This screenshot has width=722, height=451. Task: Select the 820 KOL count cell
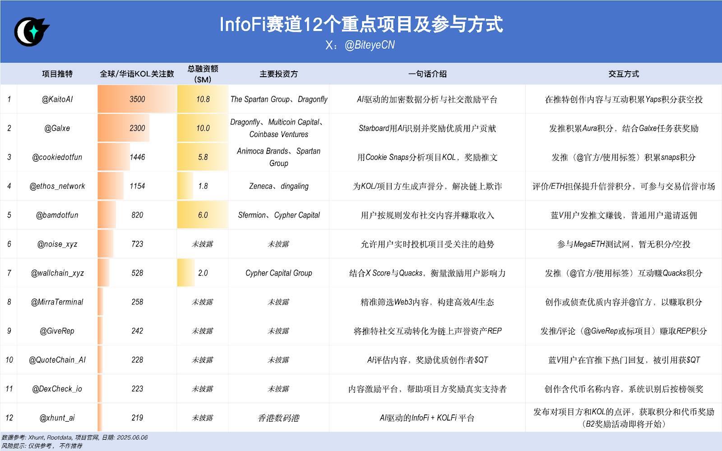click(x=137, y=215)
